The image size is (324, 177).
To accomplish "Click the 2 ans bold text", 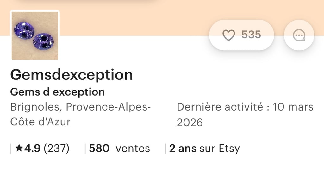I will tap(183, 148).
